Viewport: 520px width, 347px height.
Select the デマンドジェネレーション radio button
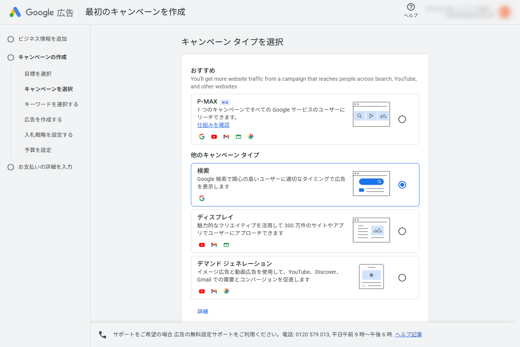[402, 278]
